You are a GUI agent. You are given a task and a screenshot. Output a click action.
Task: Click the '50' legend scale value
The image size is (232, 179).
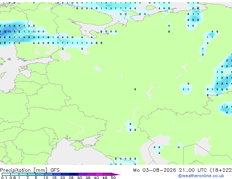pos(113,178)
